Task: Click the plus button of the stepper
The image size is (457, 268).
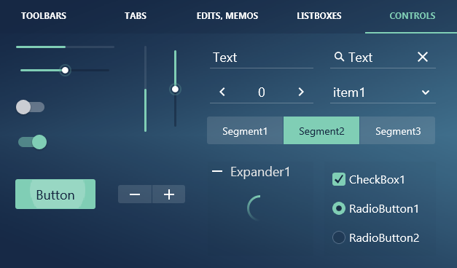Action: 169,194
